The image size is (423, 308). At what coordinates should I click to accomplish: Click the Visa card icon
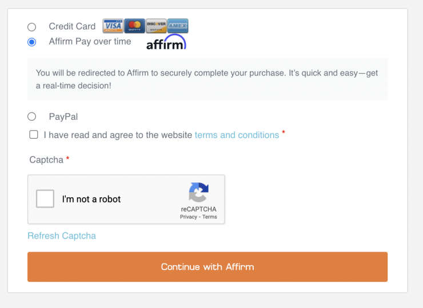point(113,26)
